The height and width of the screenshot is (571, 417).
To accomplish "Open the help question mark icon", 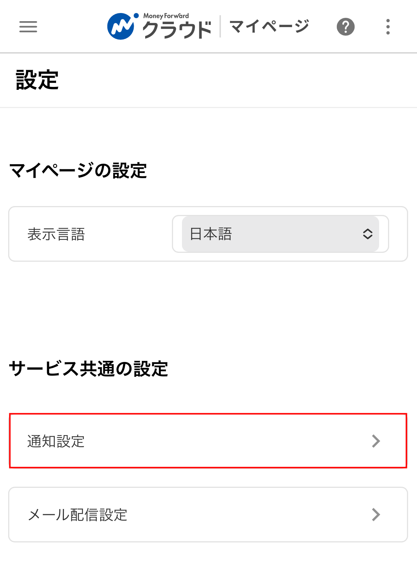I will pyautogui.click(x=345, y=27).
